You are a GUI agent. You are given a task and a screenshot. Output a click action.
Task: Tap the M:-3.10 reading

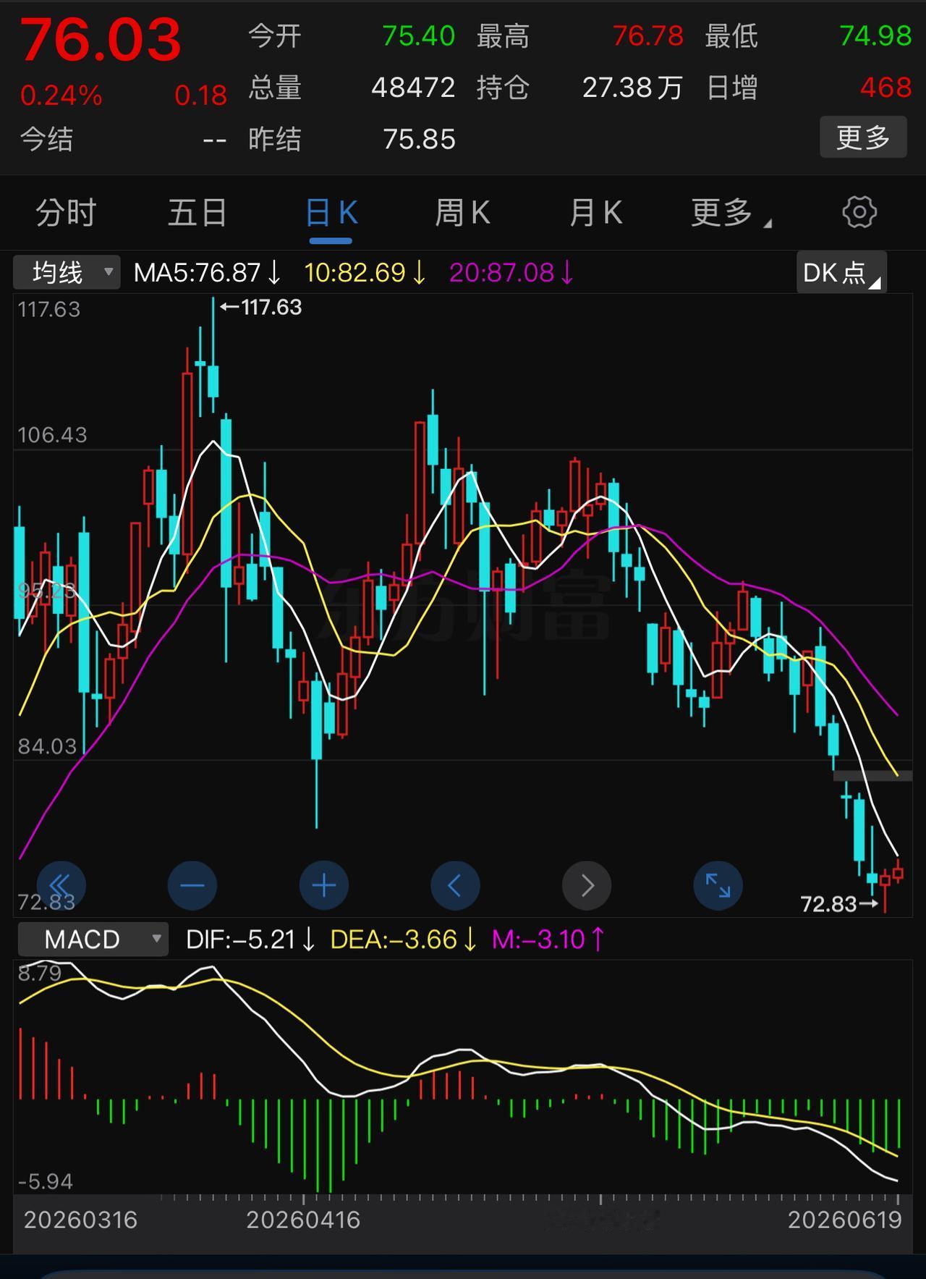548,940
